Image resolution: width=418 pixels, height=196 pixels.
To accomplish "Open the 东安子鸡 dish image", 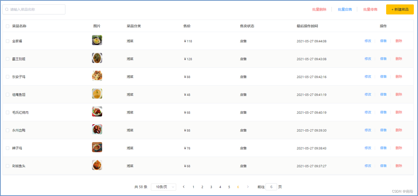I will 97,76.
